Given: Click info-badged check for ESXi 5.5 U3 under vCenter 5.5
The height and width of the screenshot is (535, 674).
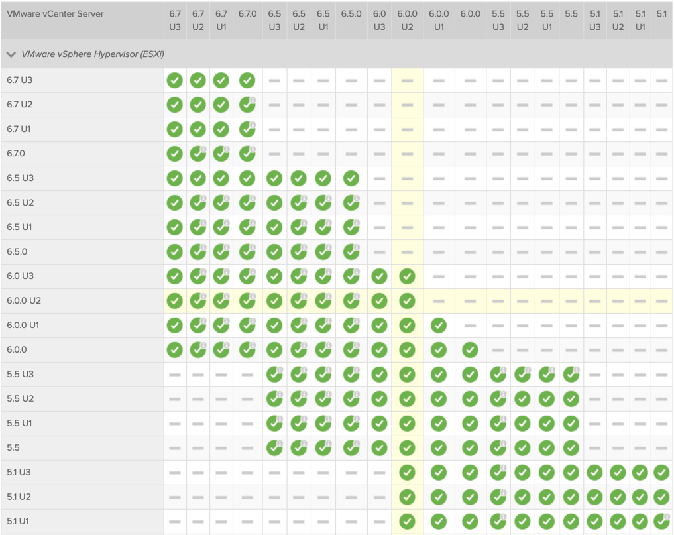Looking at the screenshot, I should [571, 375].
